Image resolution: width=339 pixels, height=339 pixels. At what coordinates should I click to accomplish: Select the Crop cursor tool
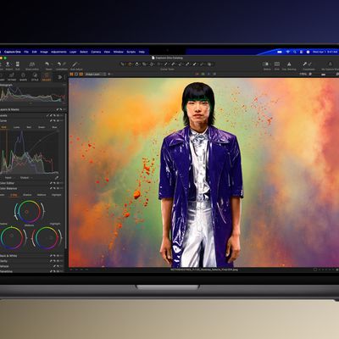pyautogui.click(x=144, y=64)
